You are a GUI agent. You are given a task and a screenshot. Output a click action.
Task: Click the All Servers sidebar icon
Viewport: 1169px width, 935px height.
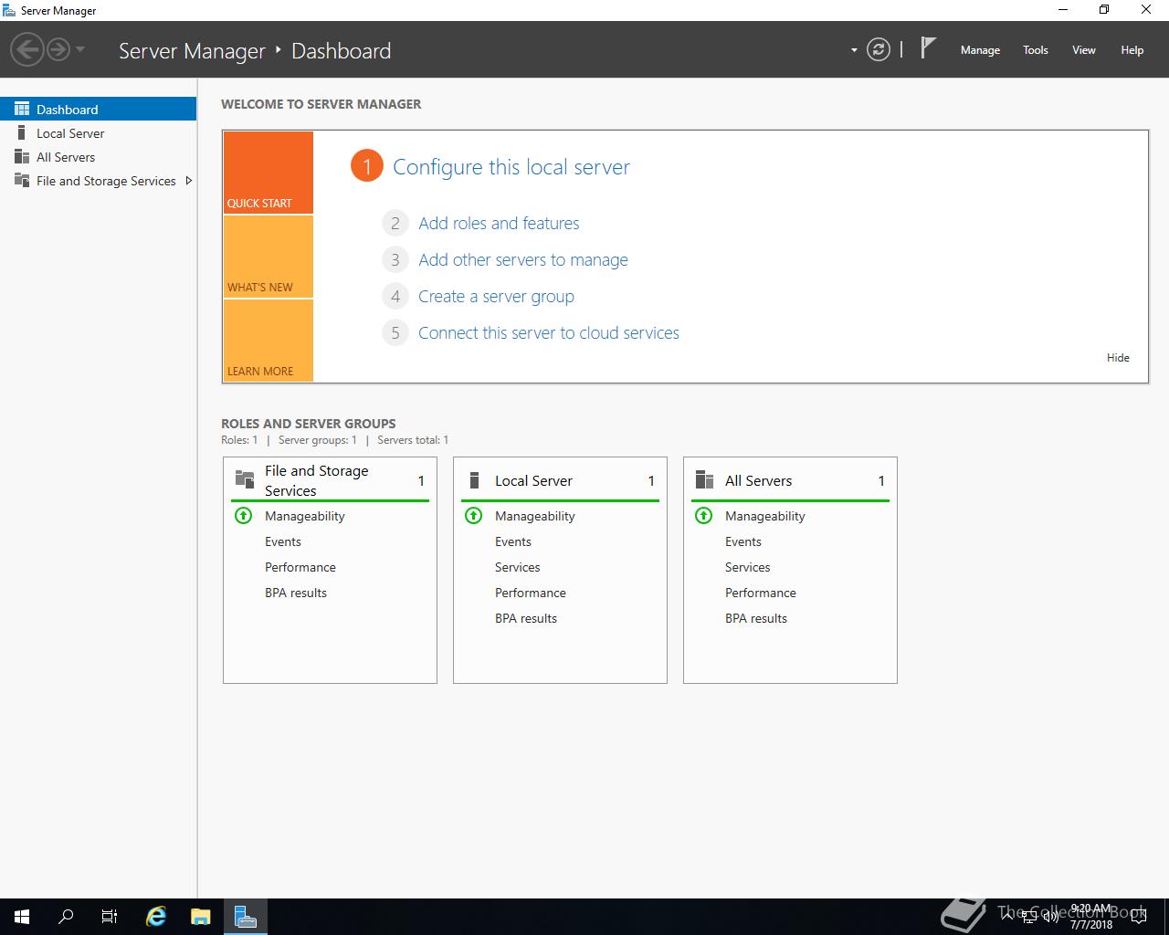(x=22, y=157)
